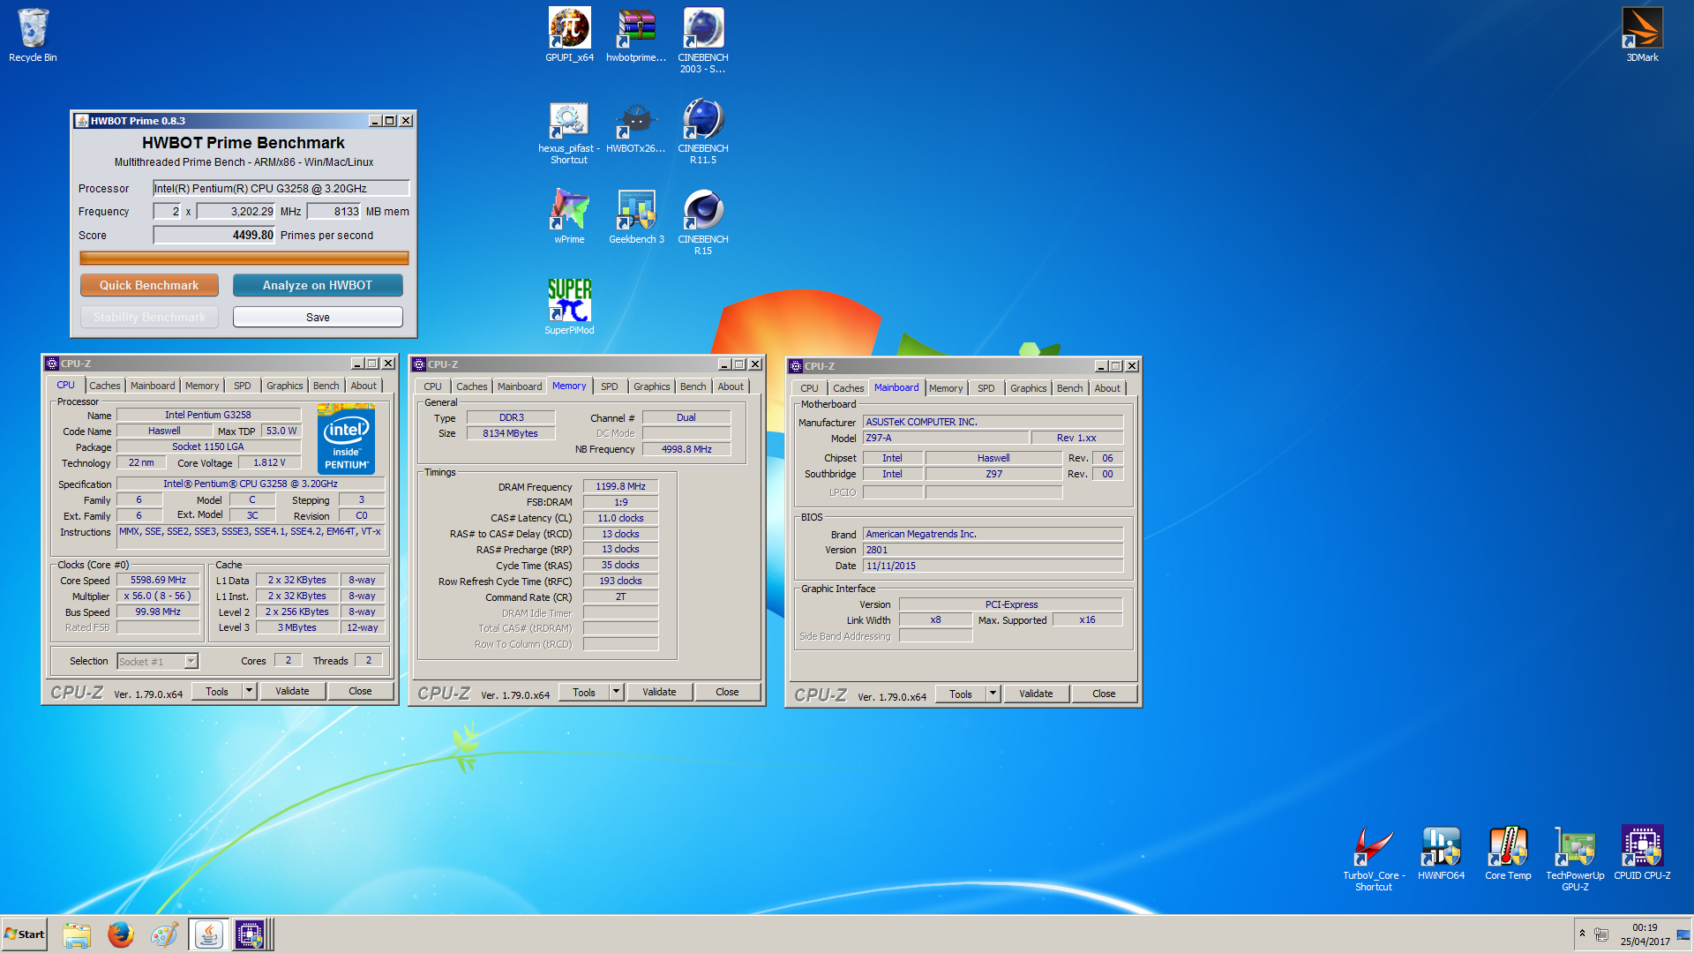Click BIOS Version value 2801

(993, 550)
